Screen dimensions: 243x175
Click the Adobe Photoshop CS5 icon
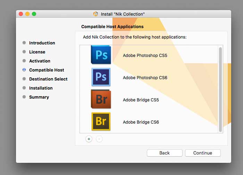[101, 55]
